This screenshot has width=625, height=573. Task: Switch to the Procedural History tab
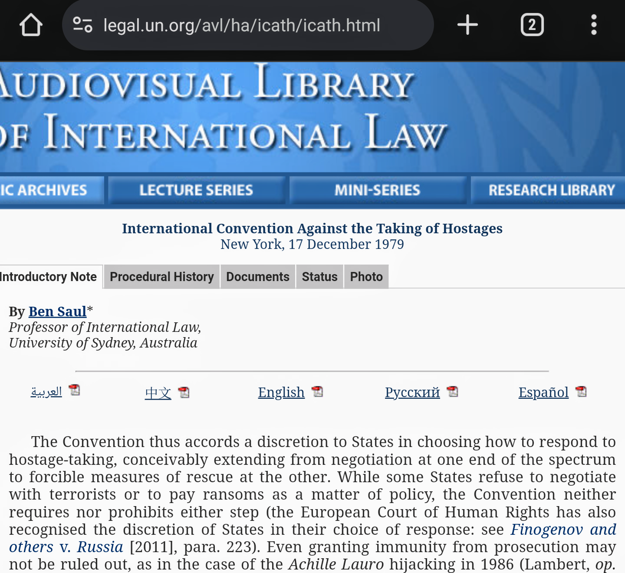(162, 277)
